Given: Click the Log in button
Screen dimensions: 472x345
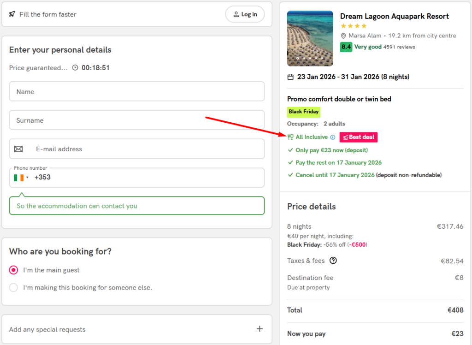Looking at the screenshot, I should [245, 14].
